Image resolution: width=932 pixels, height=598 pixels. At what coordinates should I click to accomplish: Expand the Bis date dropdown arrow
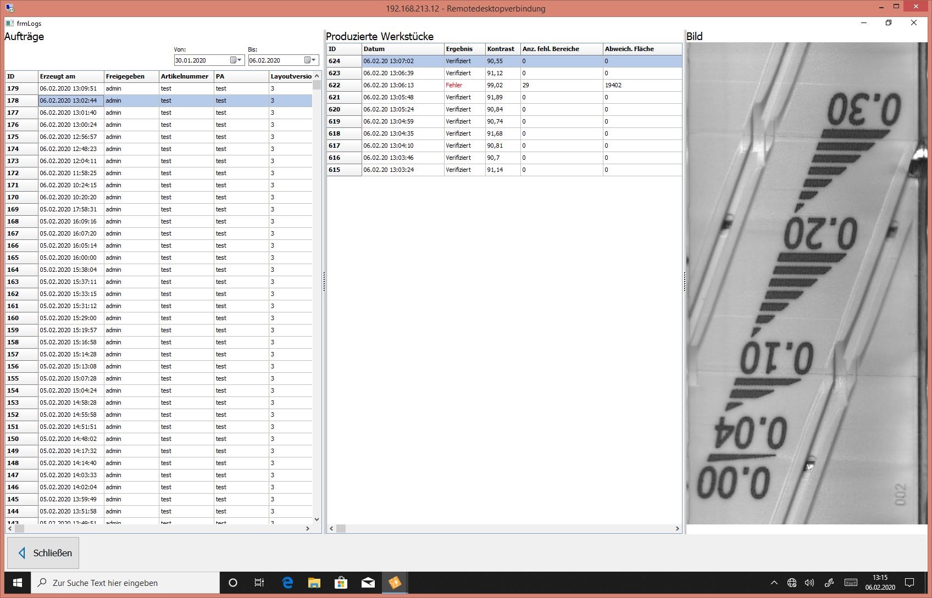pos(314,60)
